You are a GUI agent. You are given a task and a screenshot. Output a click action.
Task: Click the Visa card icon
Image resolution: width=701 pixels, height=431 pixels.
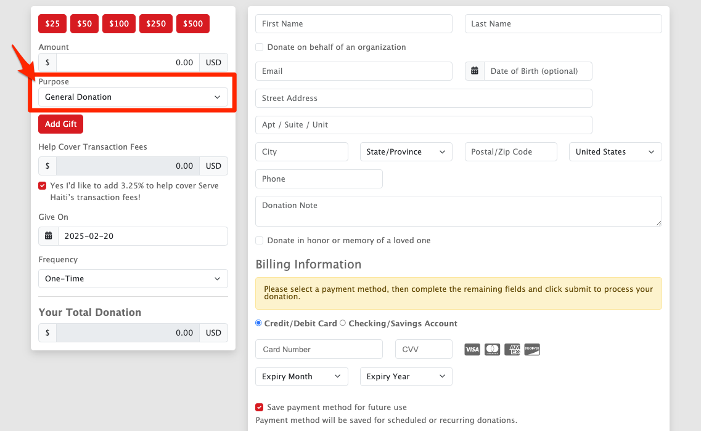[472, 350]
